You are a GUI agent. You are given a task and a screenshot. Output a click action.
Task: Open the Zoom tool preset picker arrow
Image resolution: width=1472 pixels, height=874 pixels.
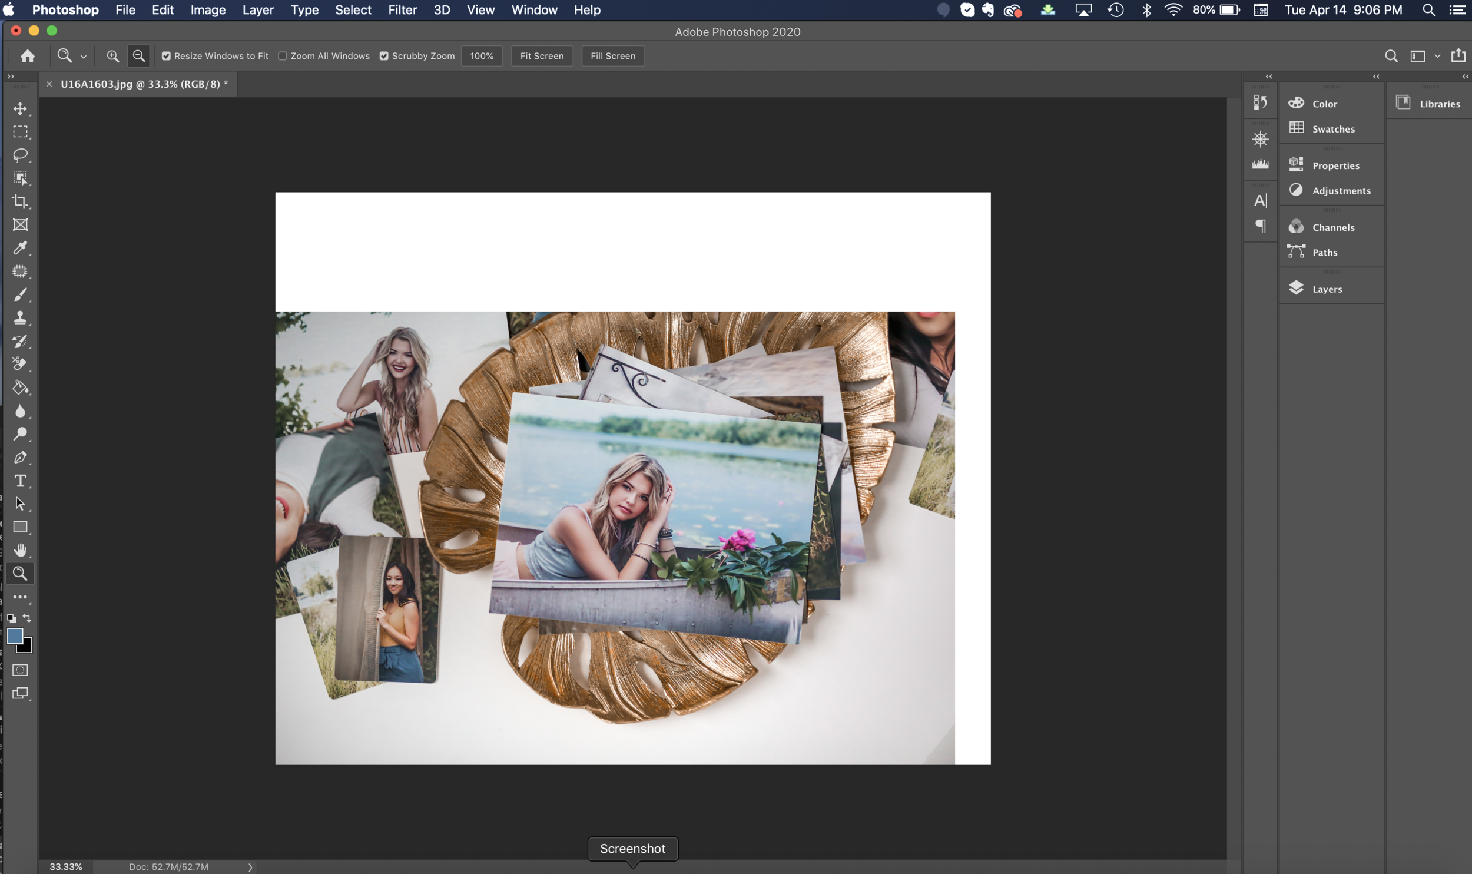coord(84,57)
